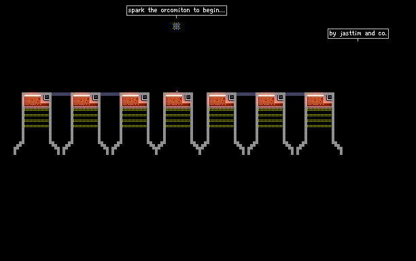
Task: Click the orange dotted block in seventh tank
Action: click(315, 101)
